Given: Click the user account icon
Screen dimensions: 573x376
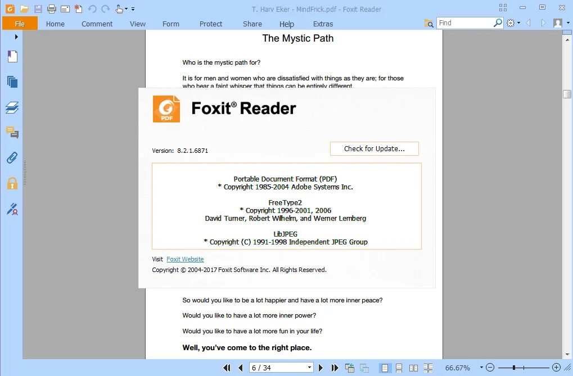Looking at the screenshot, I should 558,23.
